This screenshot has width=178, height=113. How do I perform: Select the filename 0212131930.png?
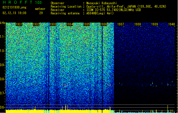coord(14,7)
